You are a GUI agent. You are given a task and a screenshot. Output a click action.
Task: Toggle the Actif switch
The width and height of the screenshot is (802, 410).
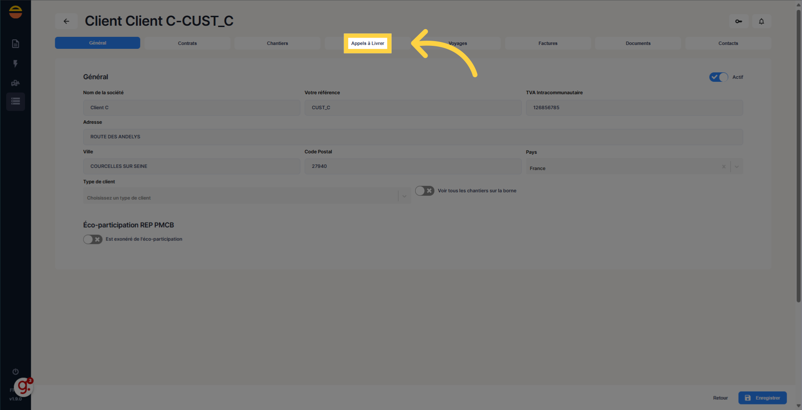[x=718, y=77]
